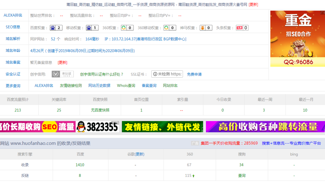The width and height of the screenshot is (325, 183).
Task: Click keyword library value 25
Action: click(59, 110)
